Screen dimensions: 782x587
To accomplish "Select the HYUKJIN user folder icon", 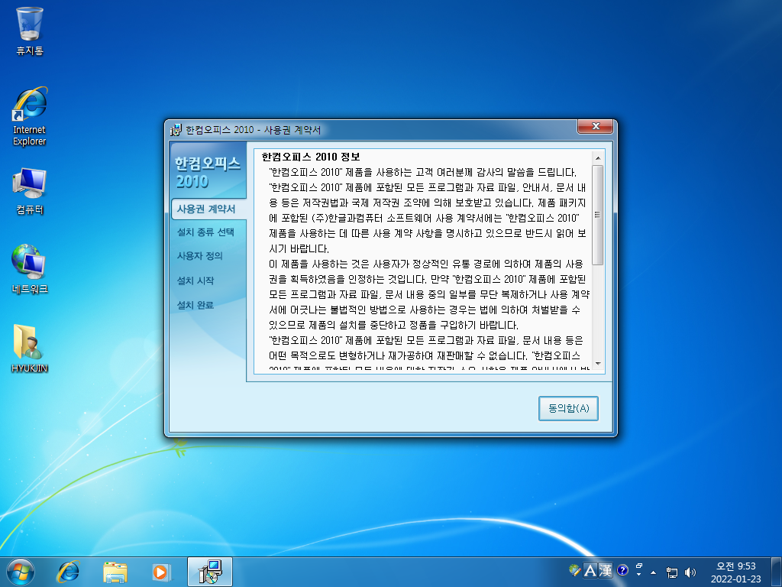I will 30,349.
